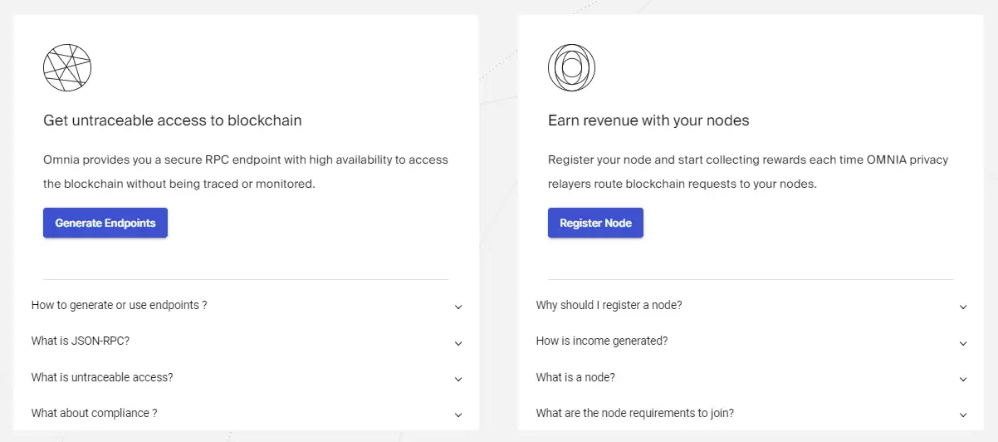
Task: Click 'Earn revenue with your nodes' heading
Action: coord(648,120)
